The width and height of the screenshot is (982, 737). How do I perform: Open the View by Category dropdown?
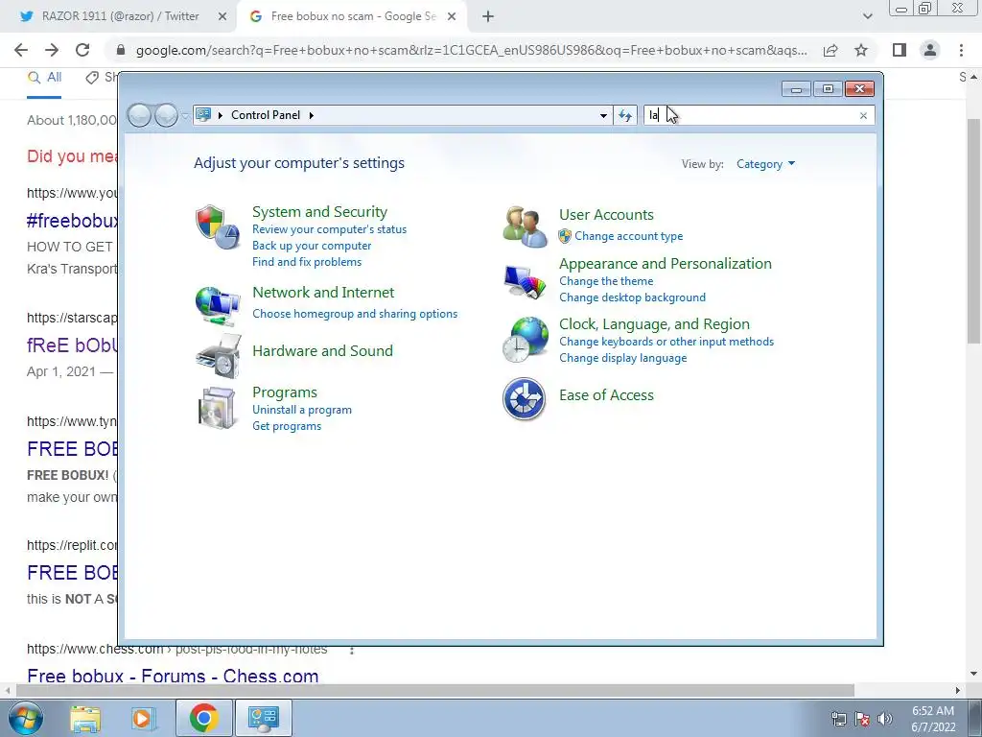(765, 164)
